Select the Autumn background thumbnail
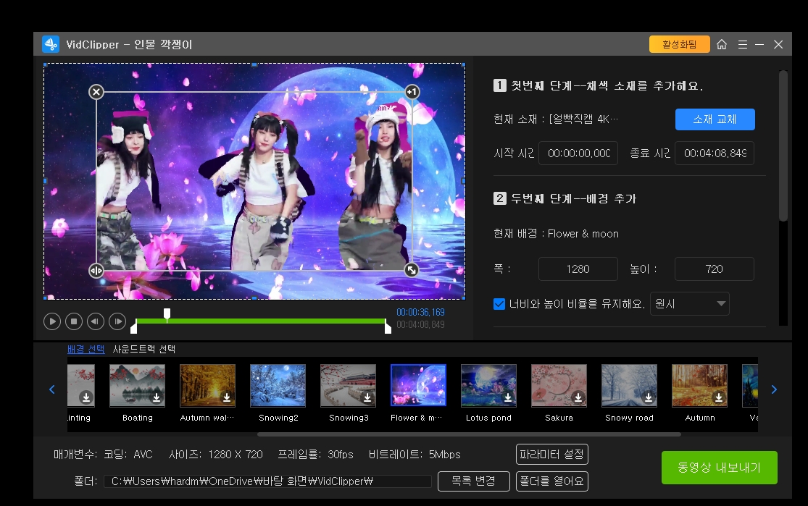 point(700,386)
